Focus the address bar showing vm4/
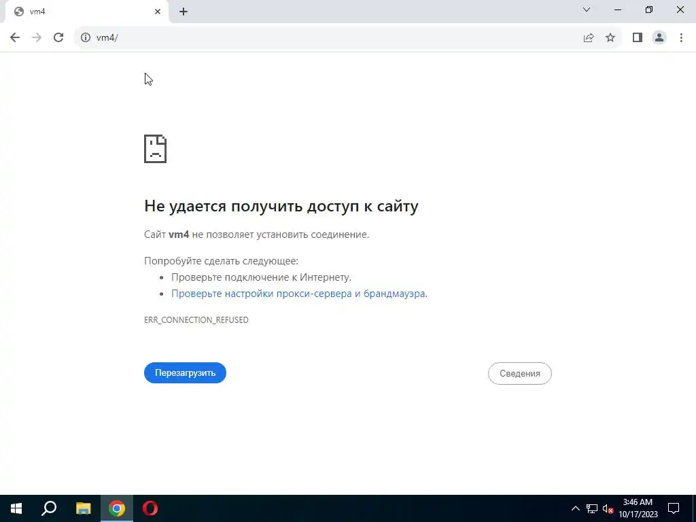This screenshot has width=696, height=522. tap(328, 38)
